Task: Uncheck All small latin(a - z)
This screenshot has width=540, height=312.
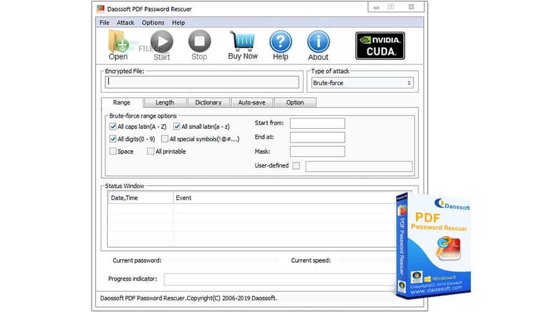Action: pyautogui.click(x=177, y=126)
